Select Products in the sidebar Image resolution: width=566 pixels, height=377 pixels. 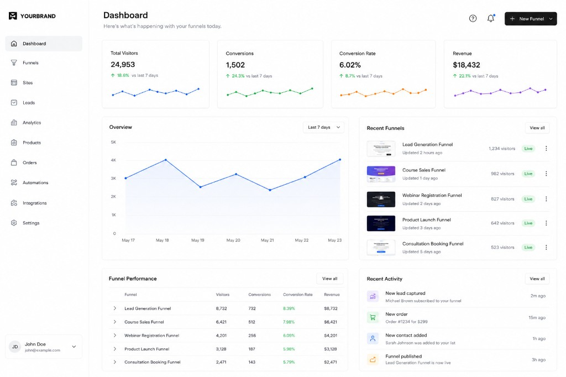[x=44, y=143]
